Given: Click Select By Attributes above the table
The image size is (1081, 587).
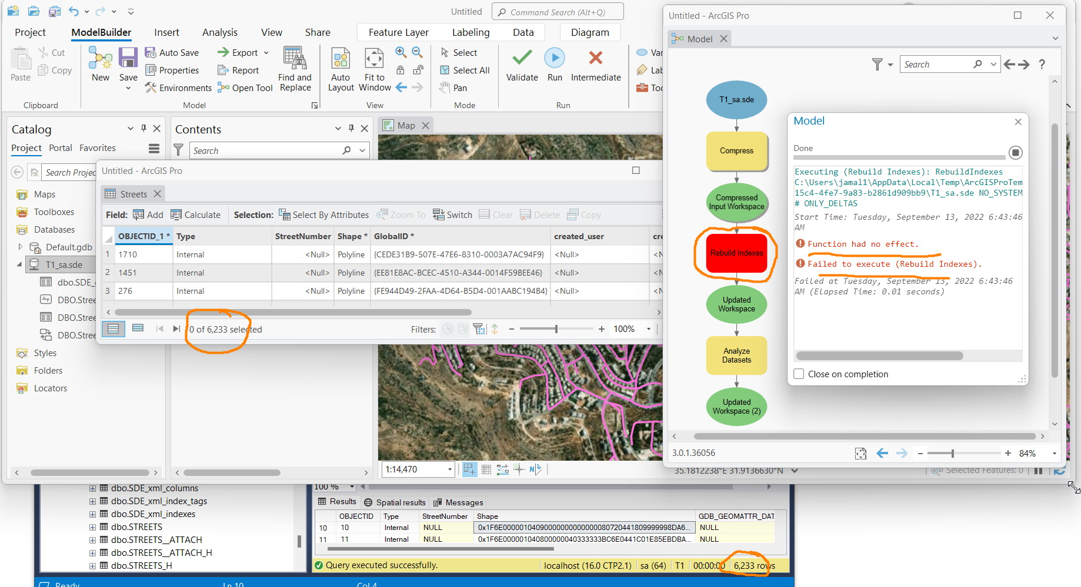Looking at the screenshot, I should pos(323,214).
